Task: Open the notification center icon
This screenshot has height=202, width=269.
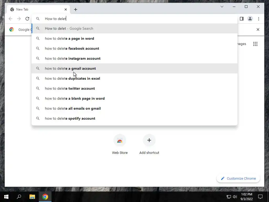Action: click(x=260, y=197)
